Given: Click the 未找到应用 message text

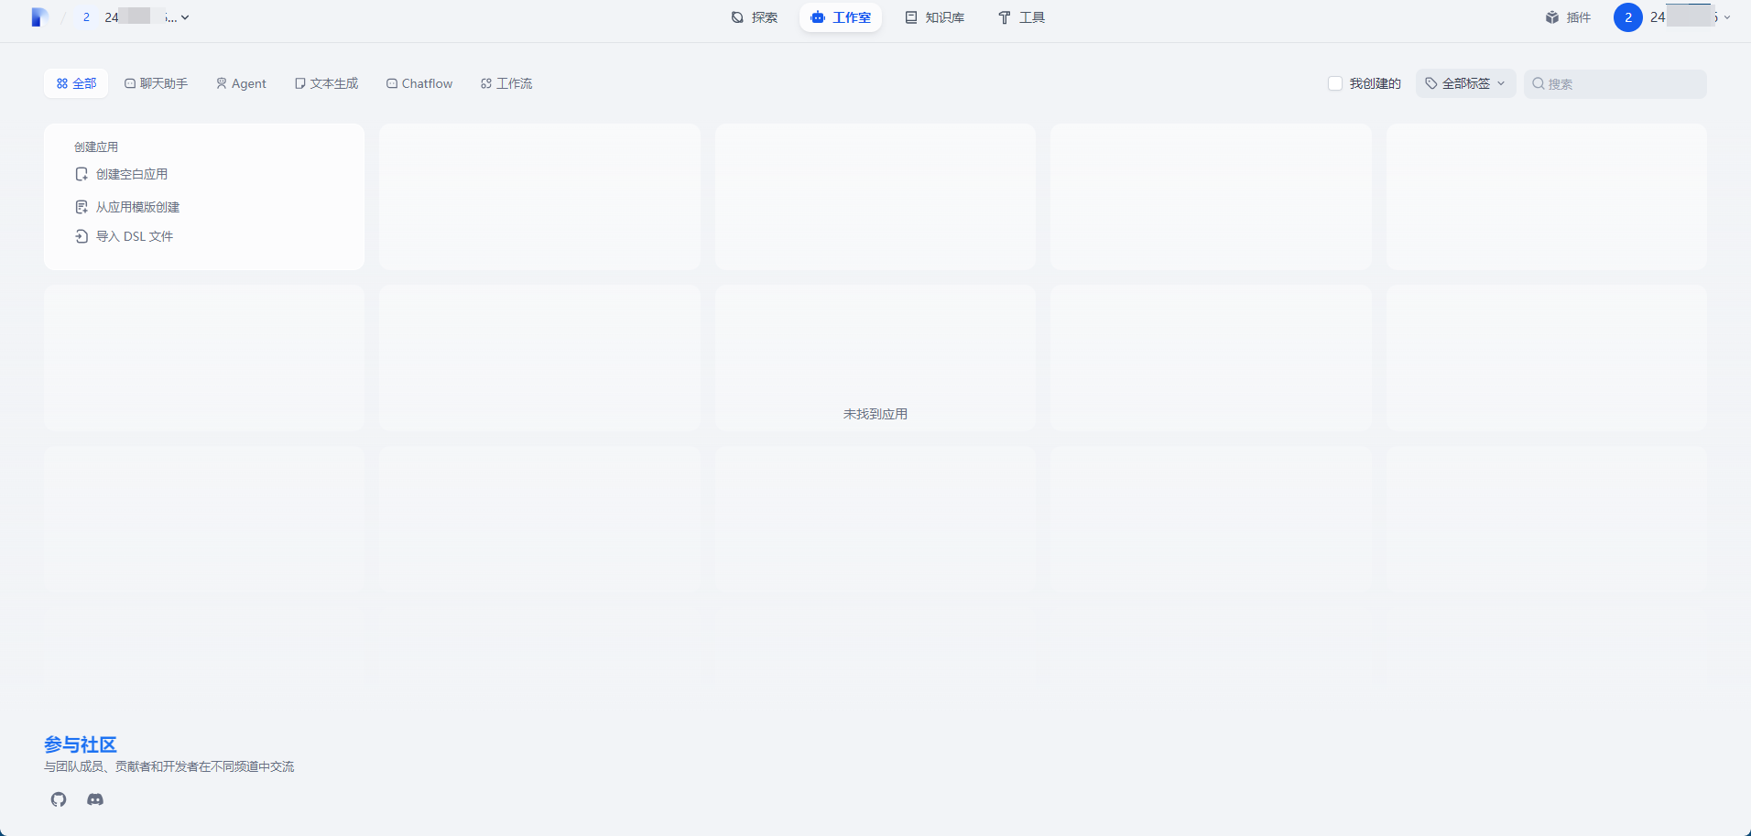Looking at the screenshot, I should 875,414.
